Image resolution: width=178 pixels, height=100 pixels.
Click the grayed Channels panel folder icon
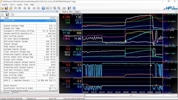point(3,14)
